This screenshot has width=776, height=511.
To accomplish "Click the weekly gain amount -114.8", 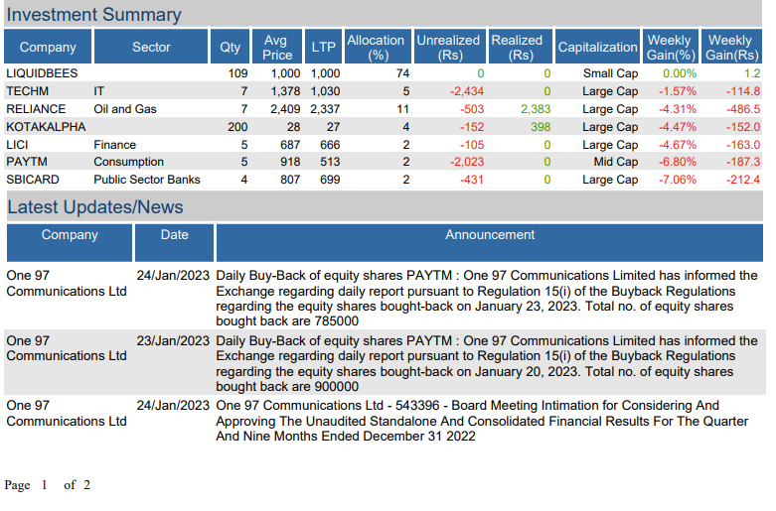I will click(x=743, y=91).
